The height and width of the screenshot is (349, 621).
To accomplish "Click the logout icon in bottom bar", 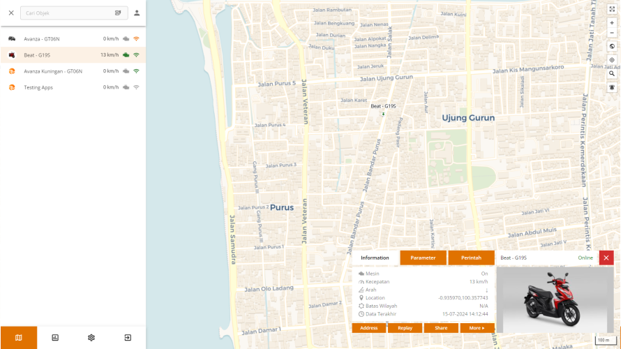I will point(128,338).
